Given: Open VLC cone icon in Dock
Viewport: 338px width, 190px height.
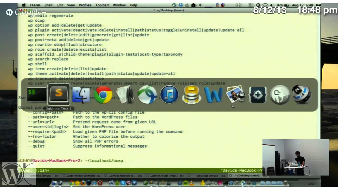Looking at the screenshot, I should pyautogui.click(x=191, y=183).
